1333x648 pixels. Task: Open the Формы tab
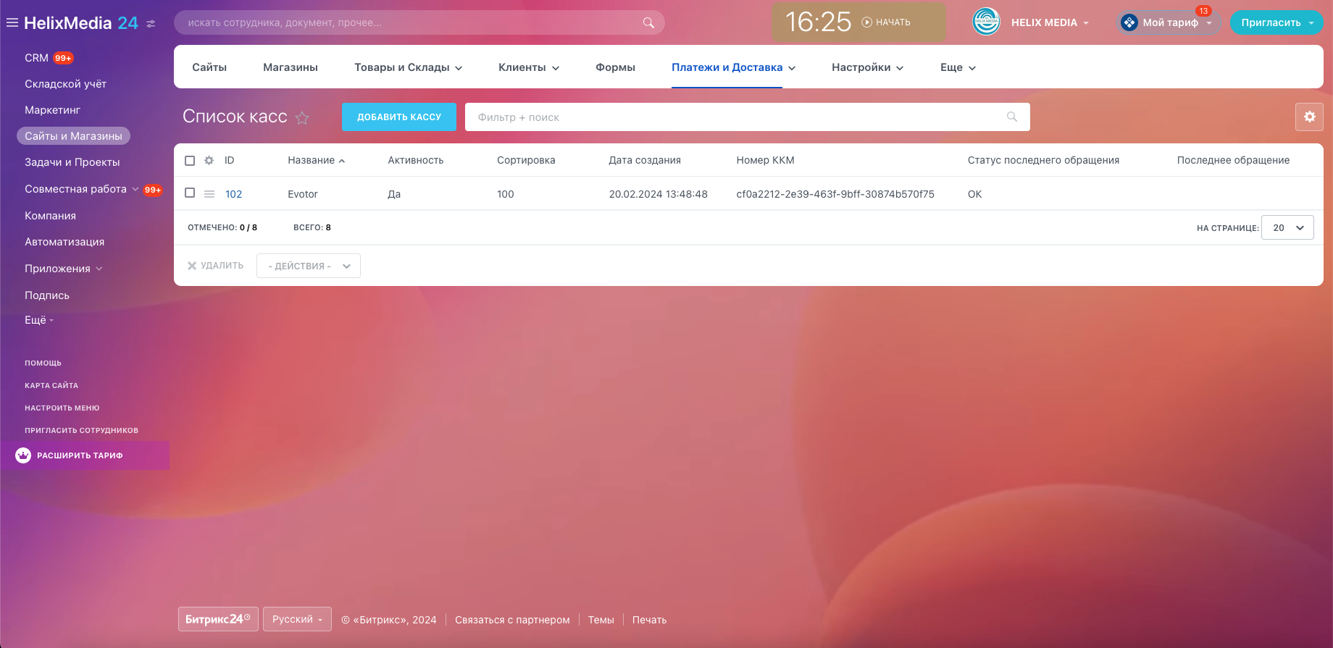pyautogui.click(x=615, y=67)
